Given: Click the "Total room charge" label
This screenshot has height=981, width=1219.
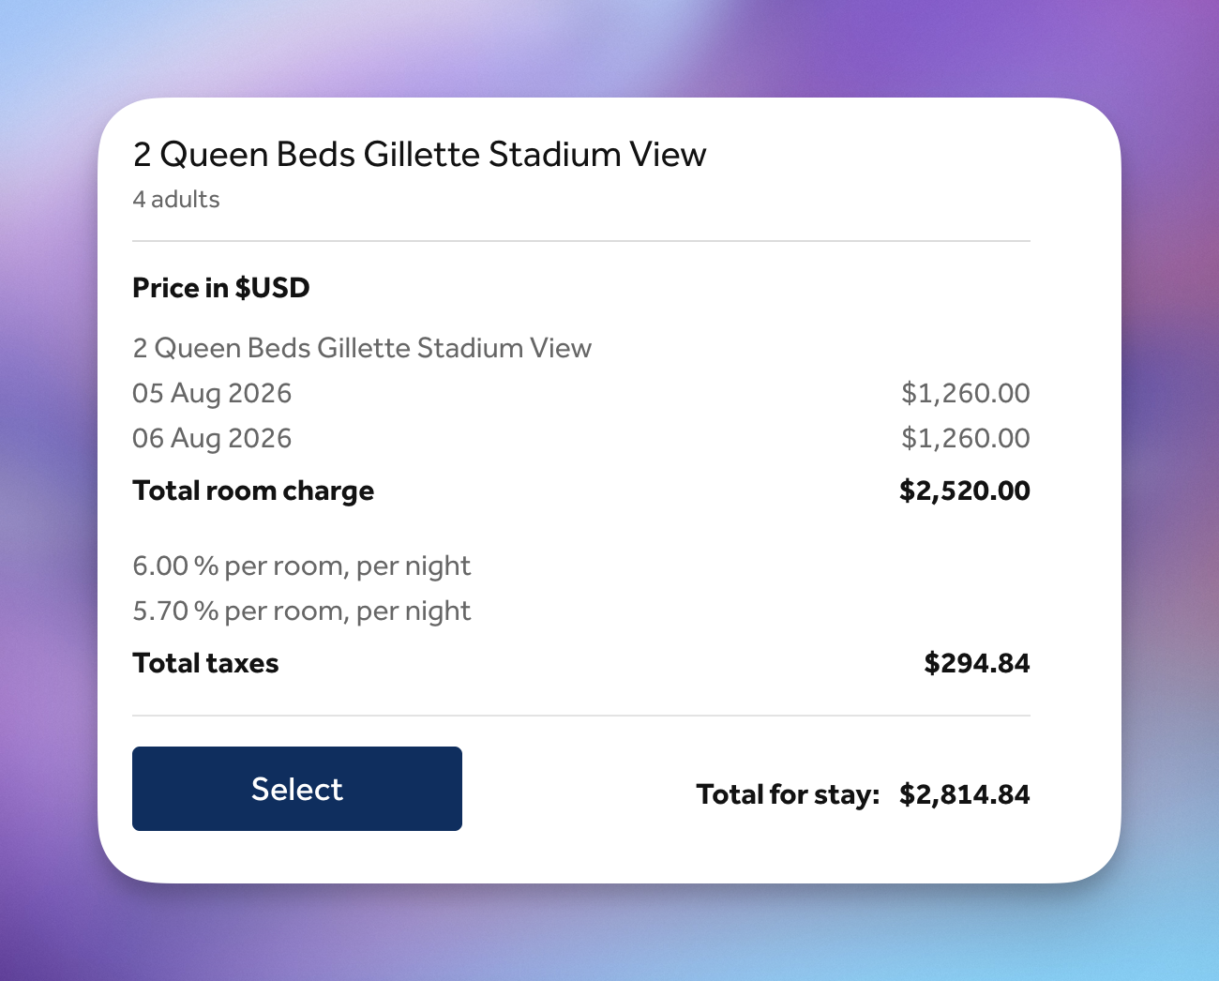Looking at the screenshot, I should point(253,490).
